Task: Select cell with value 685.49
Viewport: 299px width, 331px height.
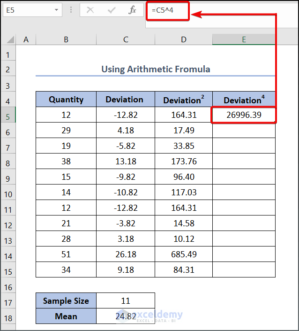Action: click(x=184, y=254)
